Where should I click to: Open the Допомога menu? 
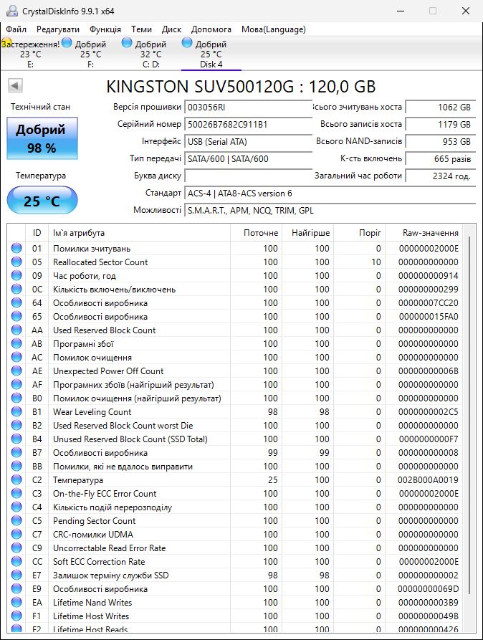(211, 29)
